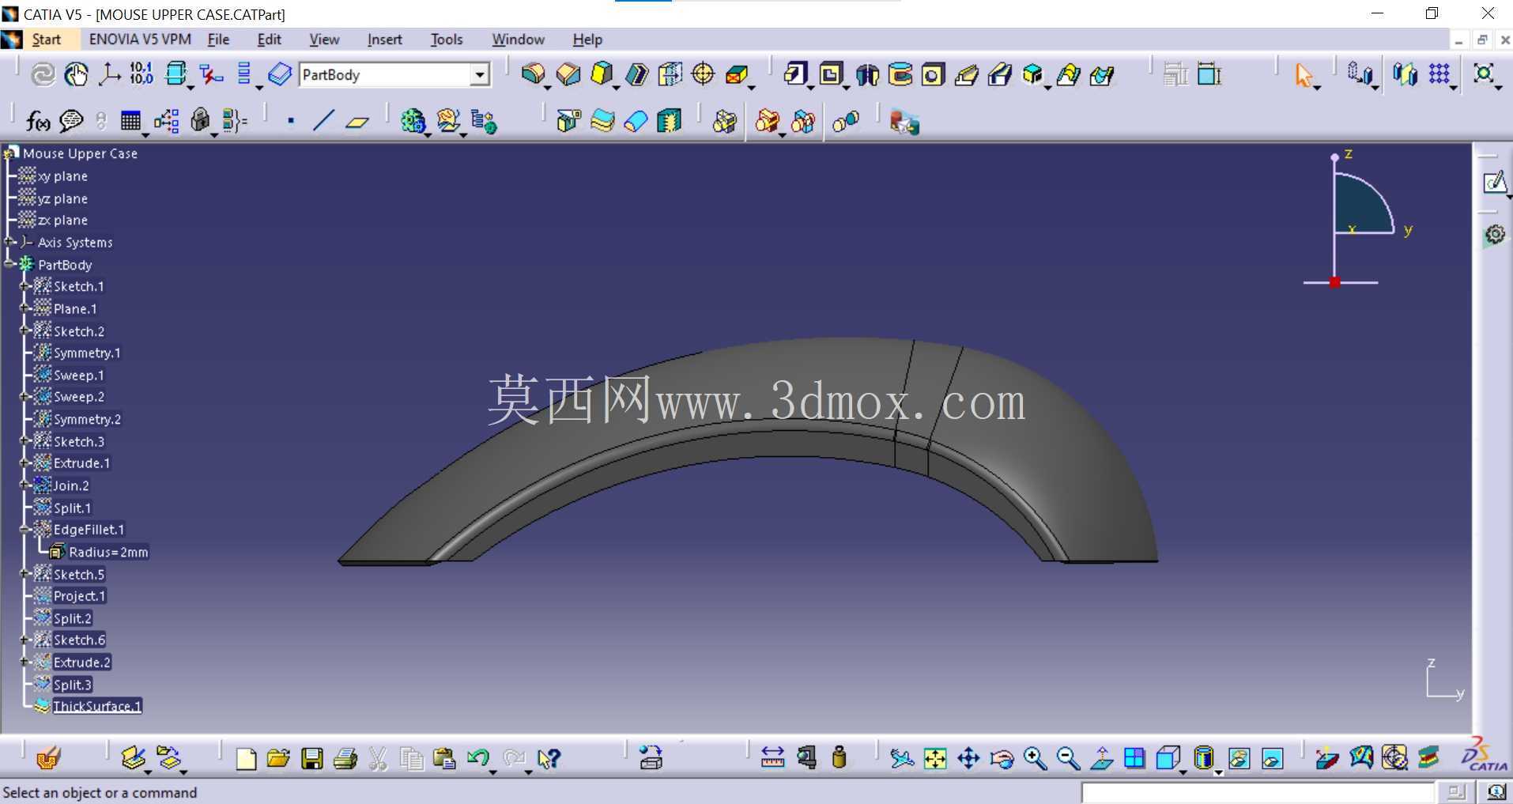Select ThickSurface.1 in the tree
The height and width of the screenshot is (804, 1513).
tap(96, 706)
